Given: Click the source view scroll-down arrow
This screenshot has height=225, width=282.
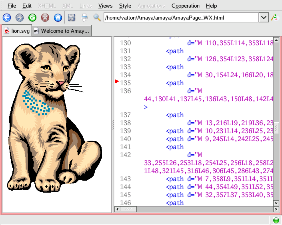Looking at the screenshot, I should (276, 203).
